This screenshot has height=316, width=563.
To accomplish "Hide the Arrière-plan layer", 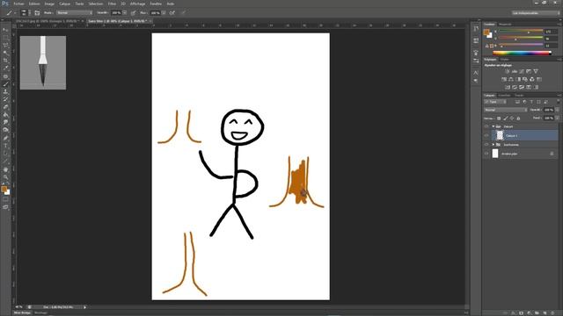I will pos(486,154).
